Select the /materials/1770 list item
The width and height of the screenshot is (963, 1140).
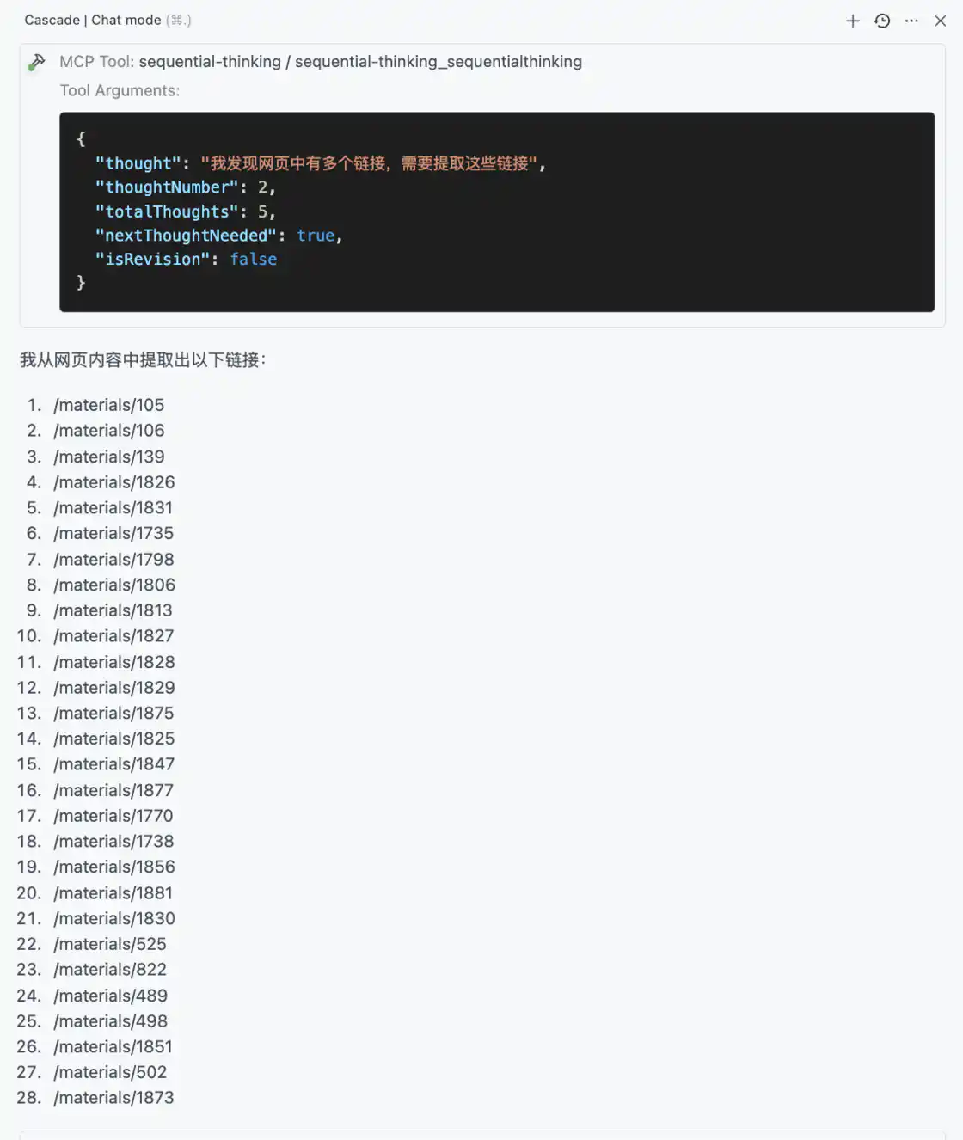click(113, 816)
